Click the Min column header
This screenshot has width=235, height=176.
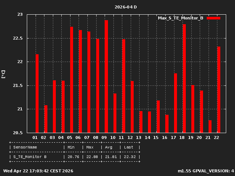(x=71, y=147)
